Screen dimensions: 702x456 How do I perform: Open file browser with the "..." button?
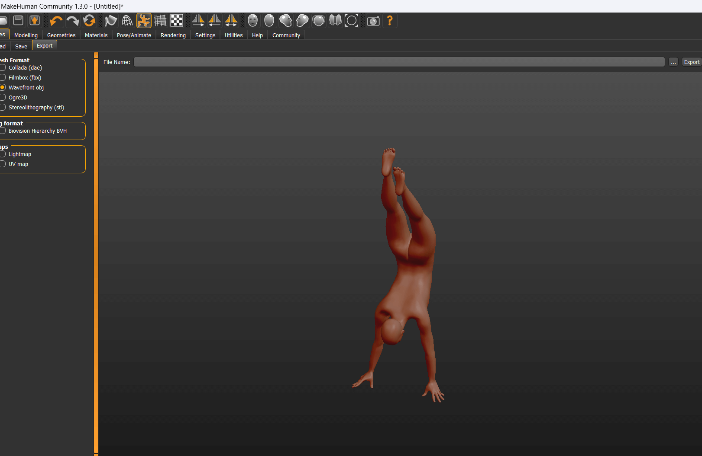click(673, 62)
